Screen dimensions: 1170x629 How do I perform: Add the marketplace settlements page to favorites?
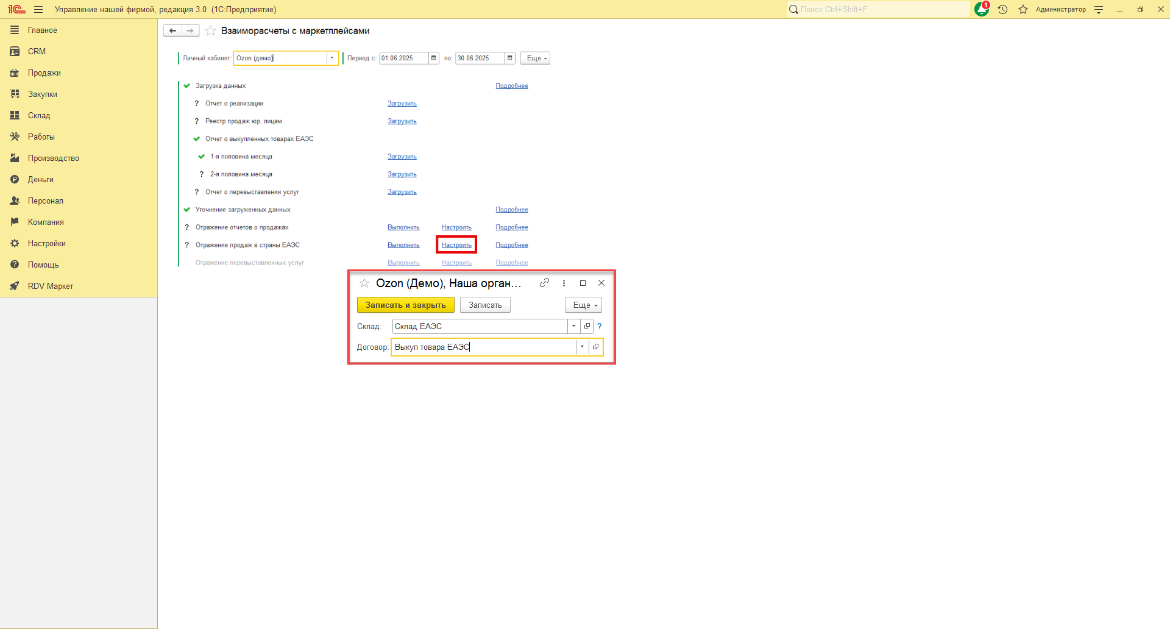tap(211, 30)
